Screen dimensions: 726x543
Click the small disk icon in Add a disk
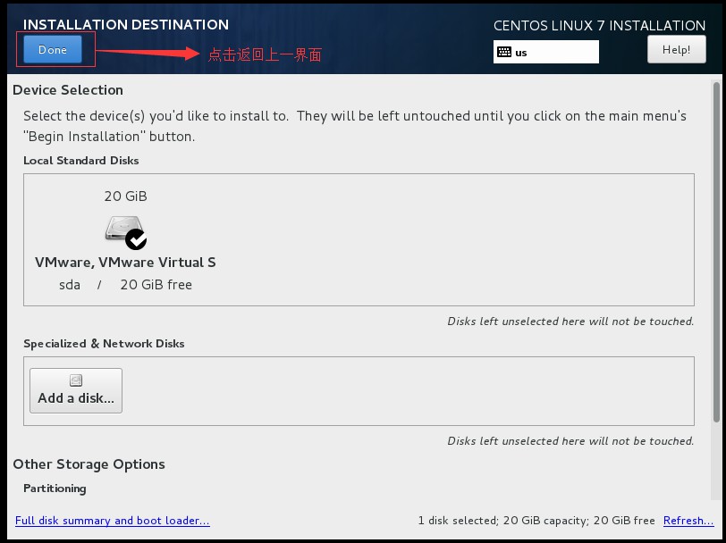click(x=76, y=380)
